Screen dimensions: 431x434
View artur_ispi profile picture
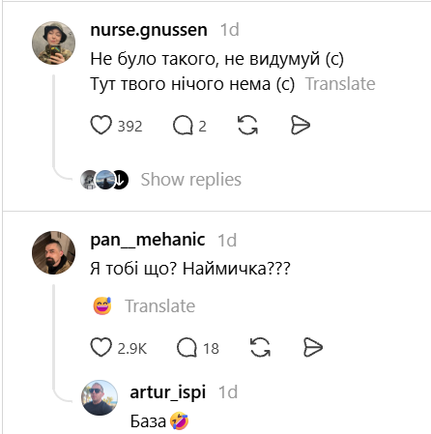[100, 397]
